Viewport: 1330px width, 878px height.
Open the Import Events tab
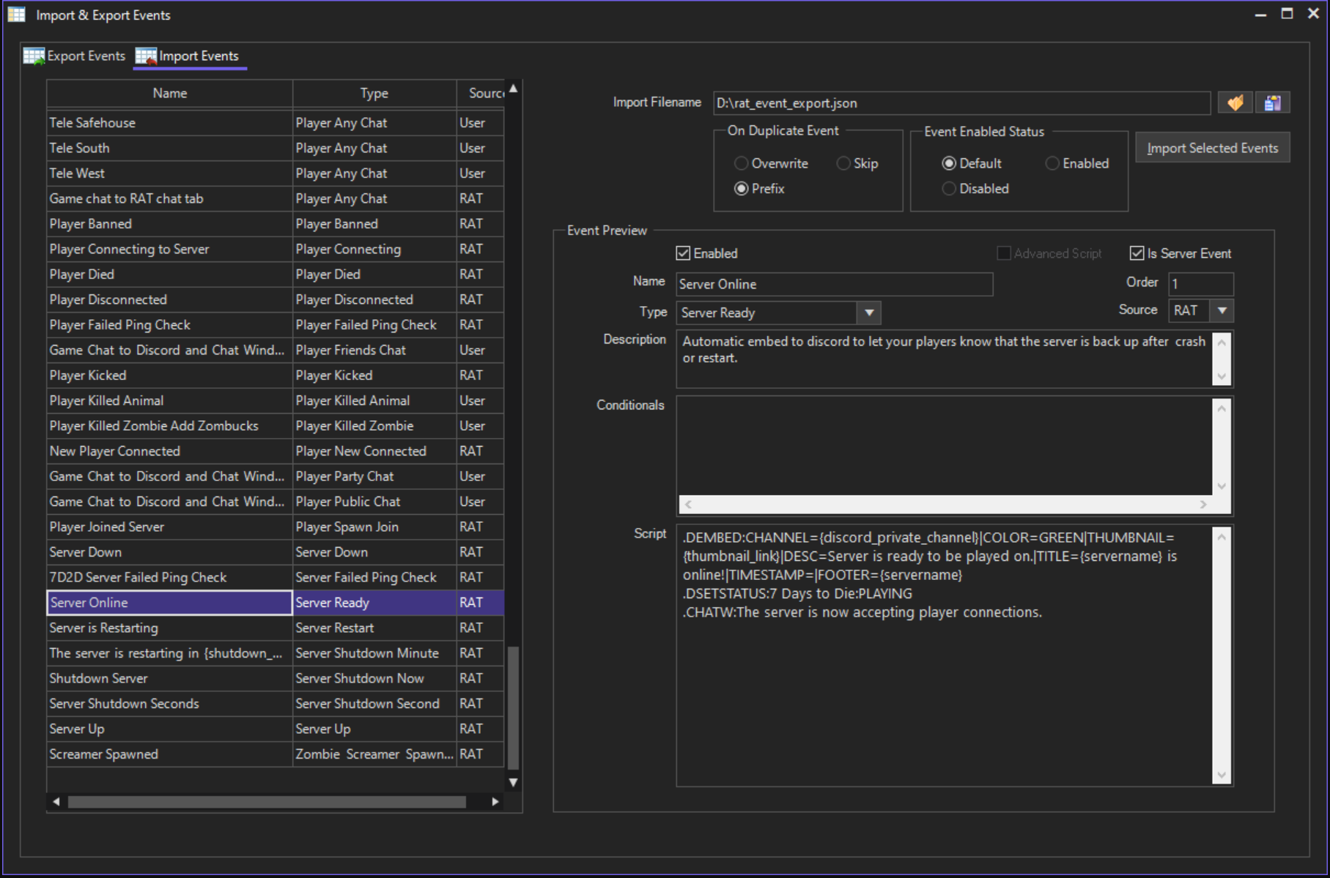click(189, 56)
